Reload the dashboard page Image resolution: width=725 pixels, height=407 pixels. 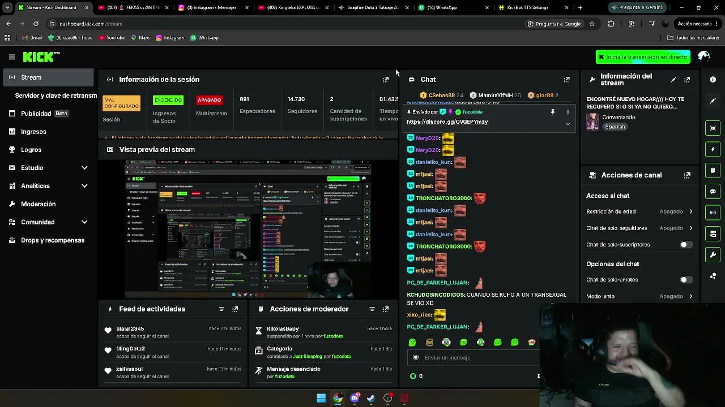(x=36, y=24)
